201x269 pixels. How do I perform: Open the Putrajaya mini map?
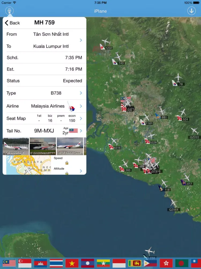[29, 165]
